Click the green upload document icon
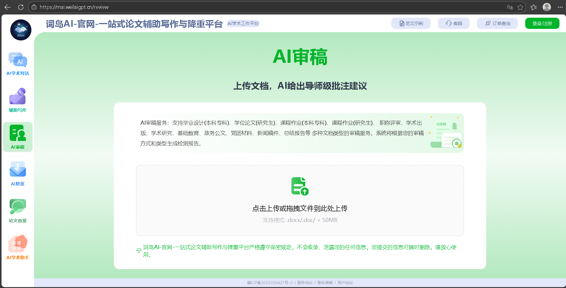Image resolution: width=566 pixels, height=288 pixels. click(x=300, y=186)
